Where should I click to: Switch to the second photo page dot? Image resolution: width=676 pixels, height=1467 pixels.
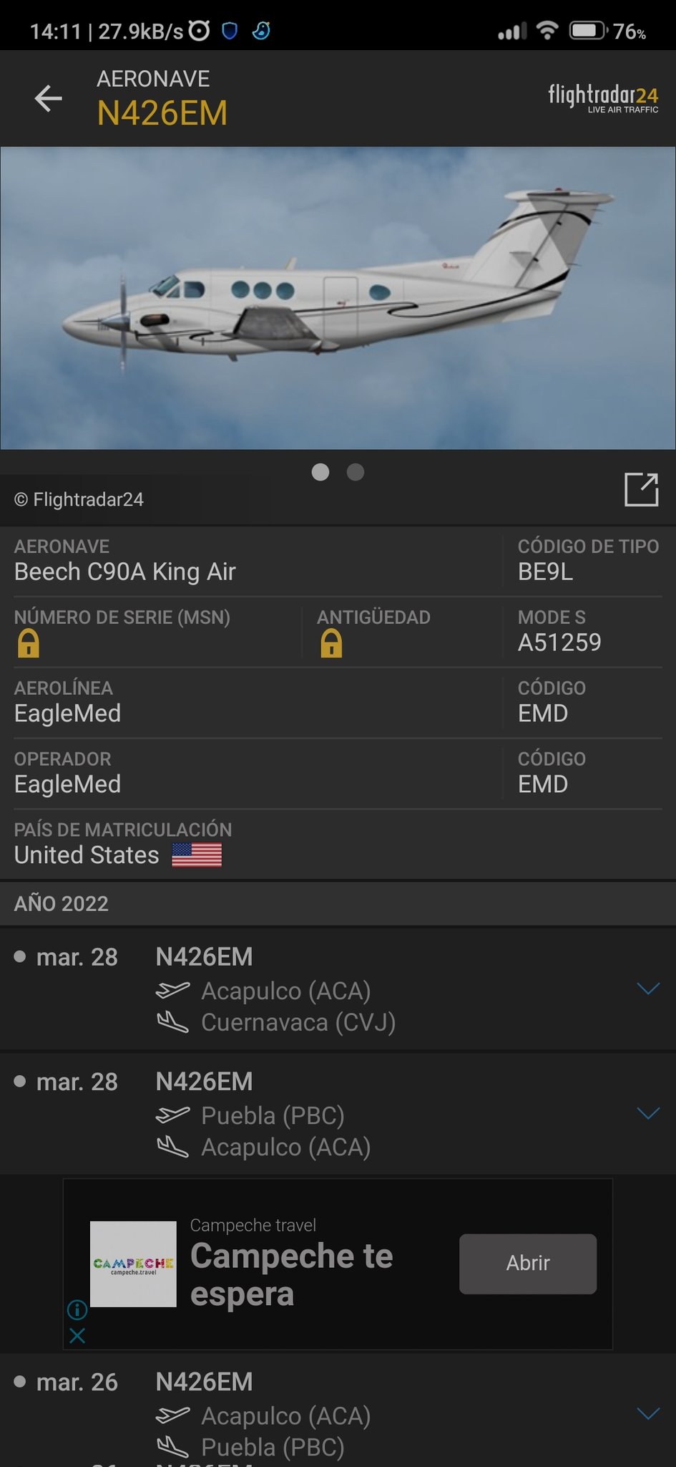click(x=356, y=472)
